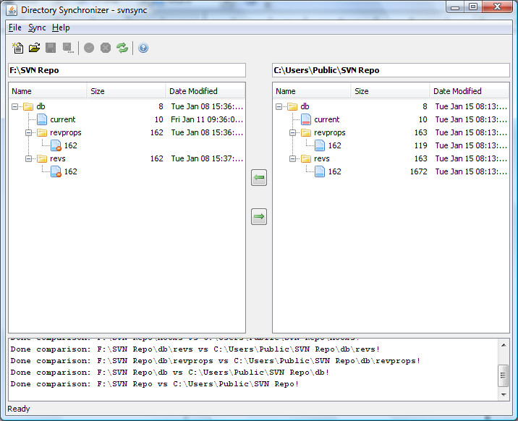Screen dimensions: 518x421
Task: Select db folder icon in right pane
Action: pyautogui.click(x=292, y=106)
